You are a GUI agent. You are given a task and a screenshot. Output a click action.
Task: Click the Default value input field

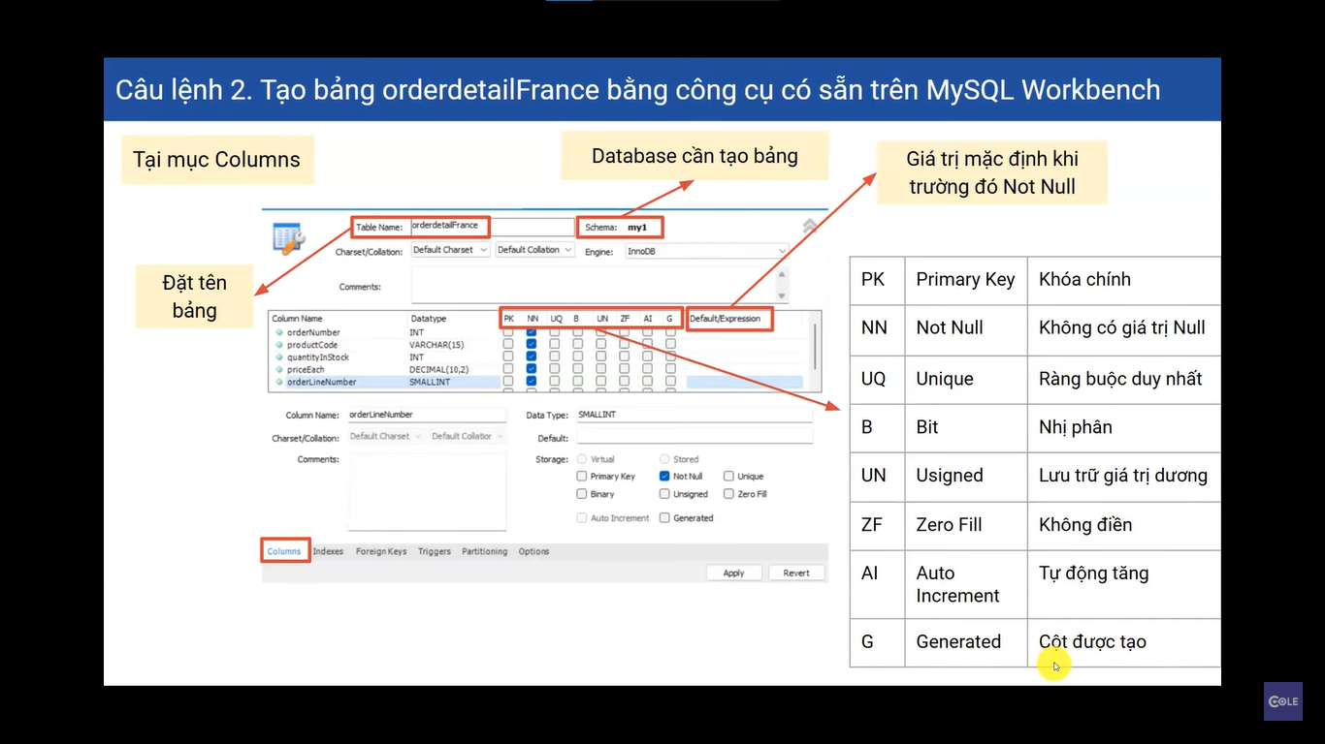[x=694, y=438]
